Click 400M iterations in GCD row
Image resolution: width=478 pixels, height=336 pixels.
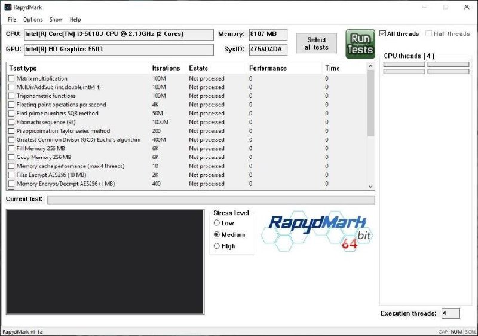click(x=159, y=140)
